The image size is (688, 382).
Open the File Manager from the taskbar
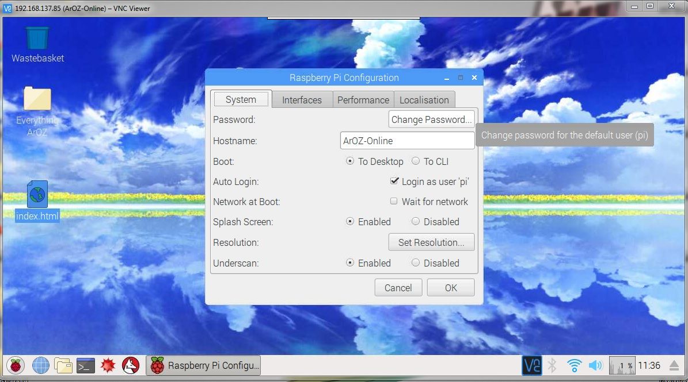pyautogui.click(x=63, y=365)
